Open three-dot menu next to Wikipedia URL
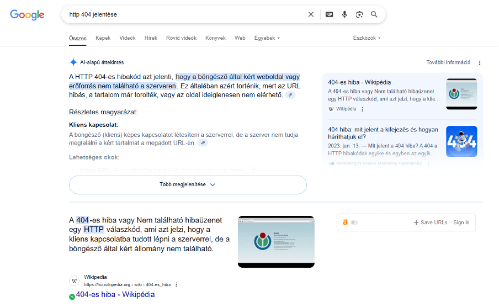 176,285
